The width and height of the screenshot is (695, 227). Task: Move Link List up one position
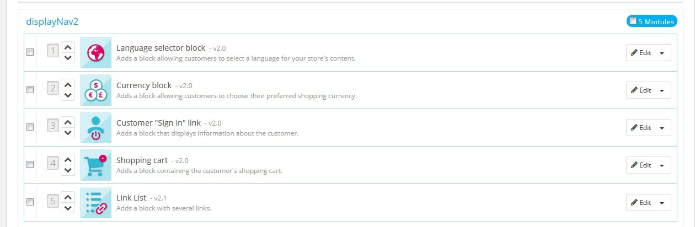click(68, 197)
